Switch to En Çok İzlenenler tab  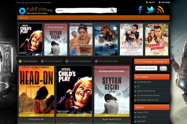tap(52, 61)
